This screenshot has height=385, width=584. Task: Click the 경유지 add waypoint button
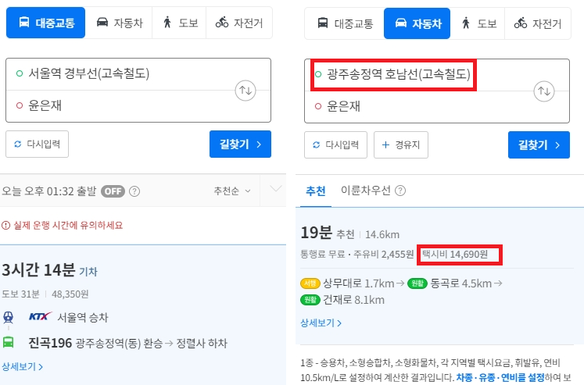point(400,144)
